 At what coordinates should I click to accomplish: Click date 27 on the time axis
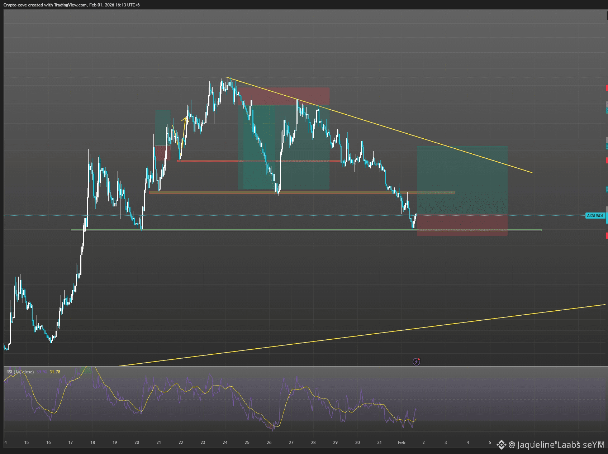(x=291, y=443)
